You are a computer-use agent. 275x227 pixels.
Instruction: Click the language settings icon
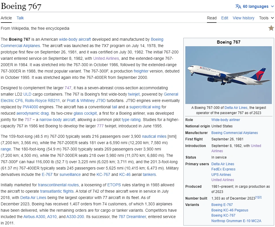[238, 6]
